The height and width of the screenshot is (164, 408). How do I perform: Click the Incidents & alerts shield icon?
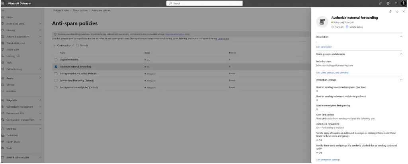(3, 23)
